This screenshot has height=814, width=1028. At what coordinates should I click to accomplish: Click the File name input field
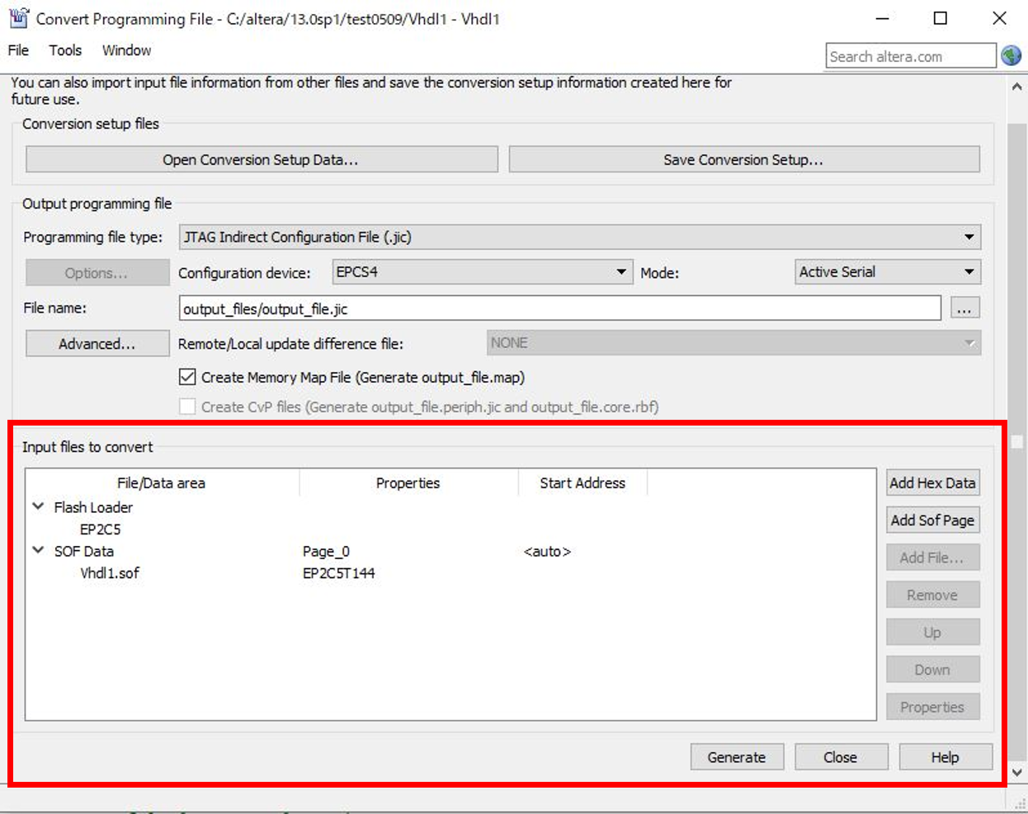pyautogui.click(x=559, y=308)
